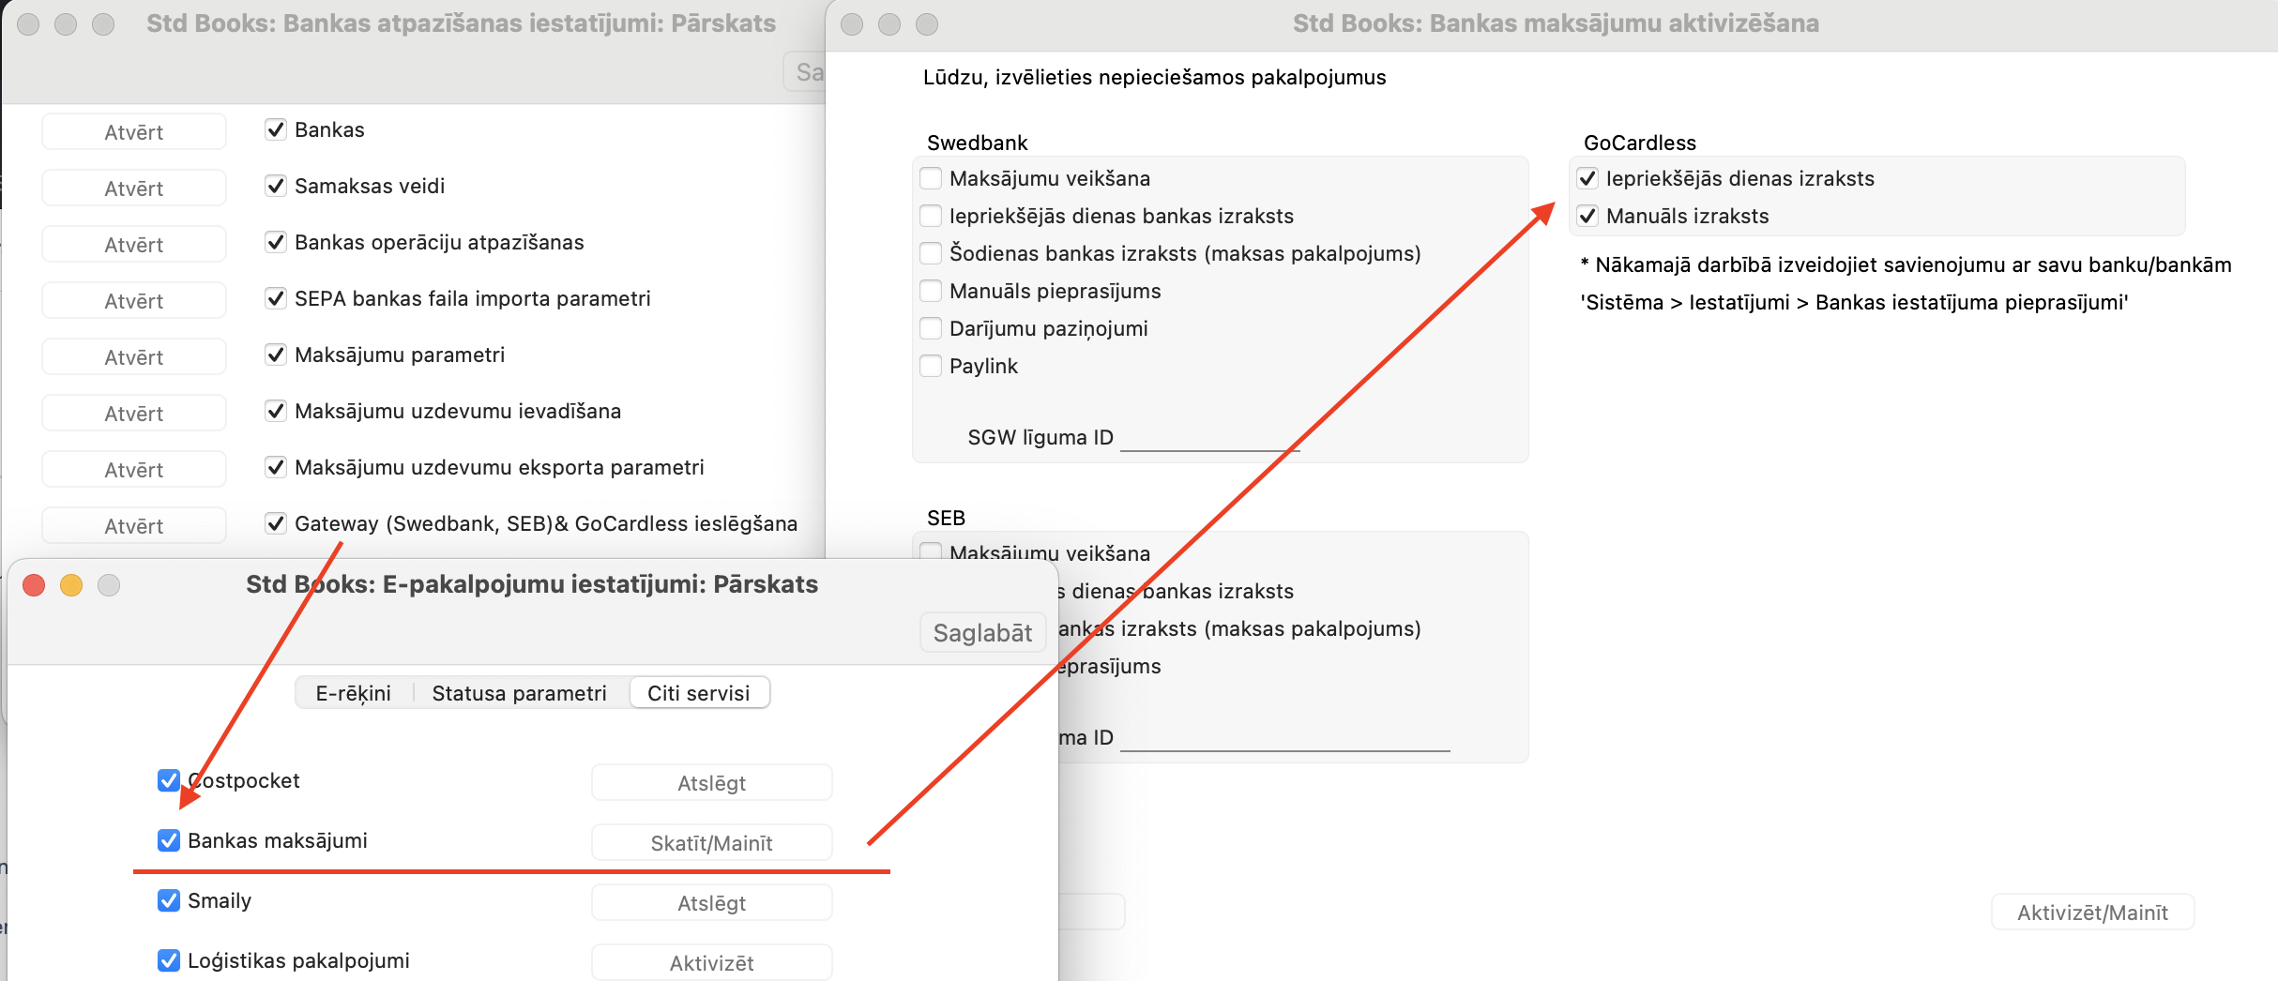Click Atvērt for SEPA bankas faila importa parametri
Screen dimensions: 2278x981
[x=134, y=301]
